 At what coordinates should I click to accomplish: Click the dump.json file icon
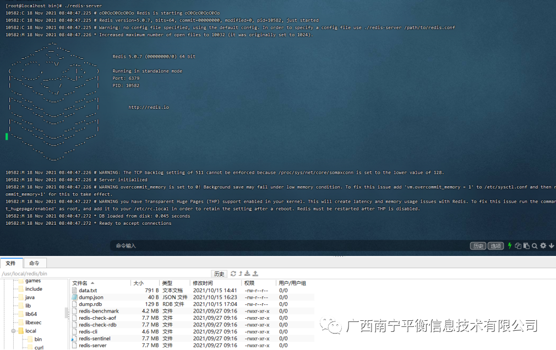pyautogui.click(x=74, y=297)
